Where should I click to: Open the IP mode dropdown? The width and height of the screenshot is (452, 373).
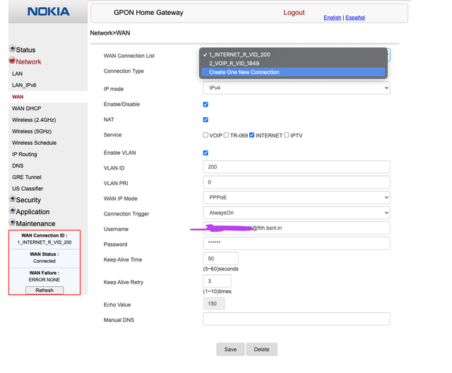tap(296, 88)
